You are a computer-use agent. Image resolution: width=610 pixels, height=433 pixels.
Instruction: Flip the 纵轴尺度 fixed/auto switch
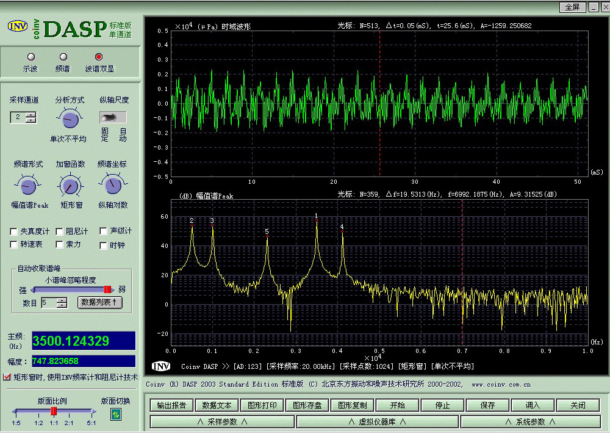coord(113,117)
